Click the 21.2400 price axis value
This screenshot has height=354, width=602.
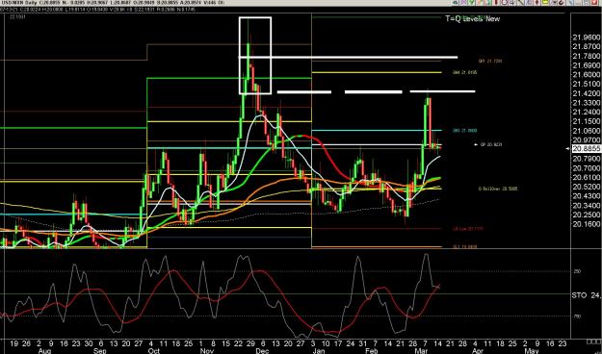[587, 112]
